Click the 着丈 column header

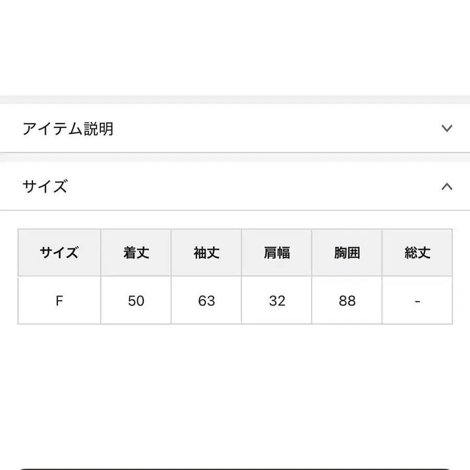click(136, 253)
